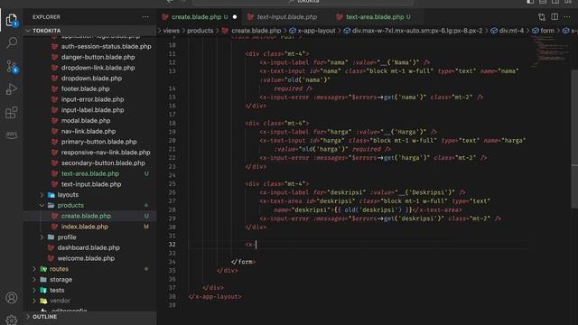Switch to text-input.blade.php tab

pyautogui.click(x=287, y=17)
